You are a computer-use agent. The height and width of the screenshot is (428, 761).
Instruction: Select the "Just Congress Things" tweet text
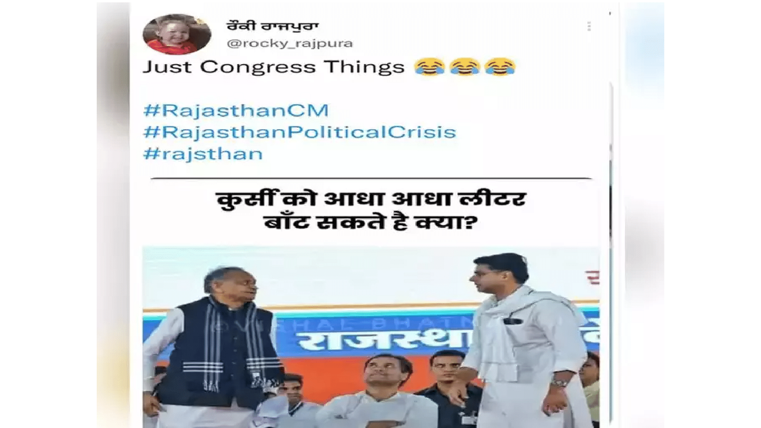[273, 67]
